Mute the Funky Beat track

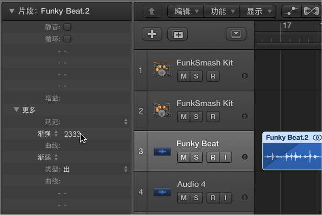point(183,157)
